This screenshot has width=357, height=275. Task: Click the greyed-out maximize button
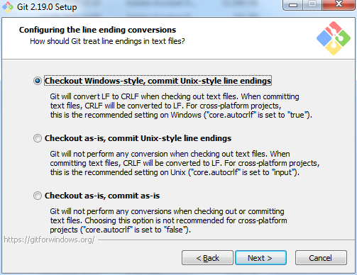[x=312, y=5]
